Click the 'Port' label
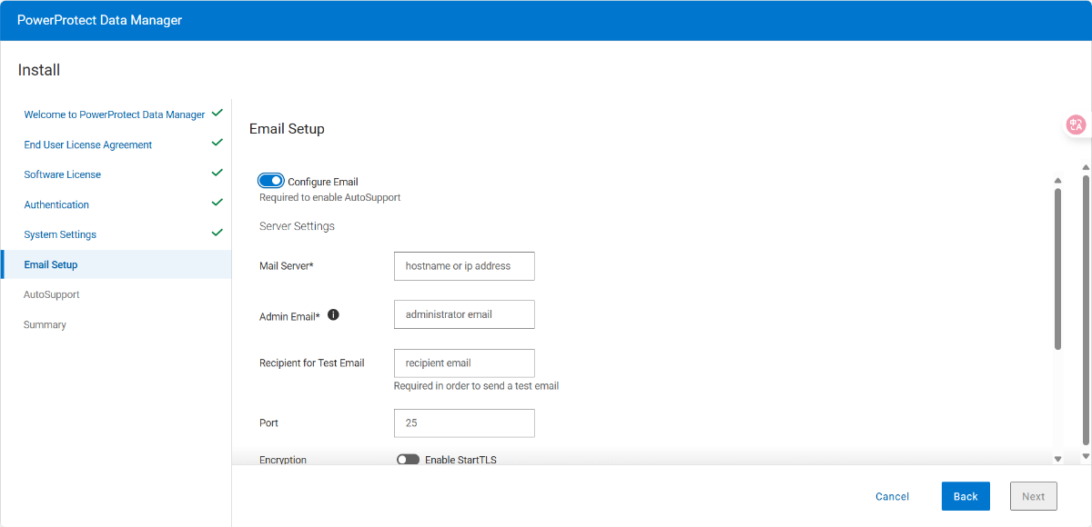Screen dimensions: 1092x527 268,423
